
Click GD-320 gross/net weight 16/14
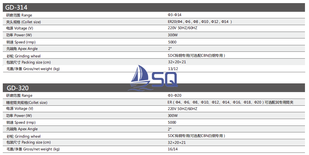[x=173, y=149]
